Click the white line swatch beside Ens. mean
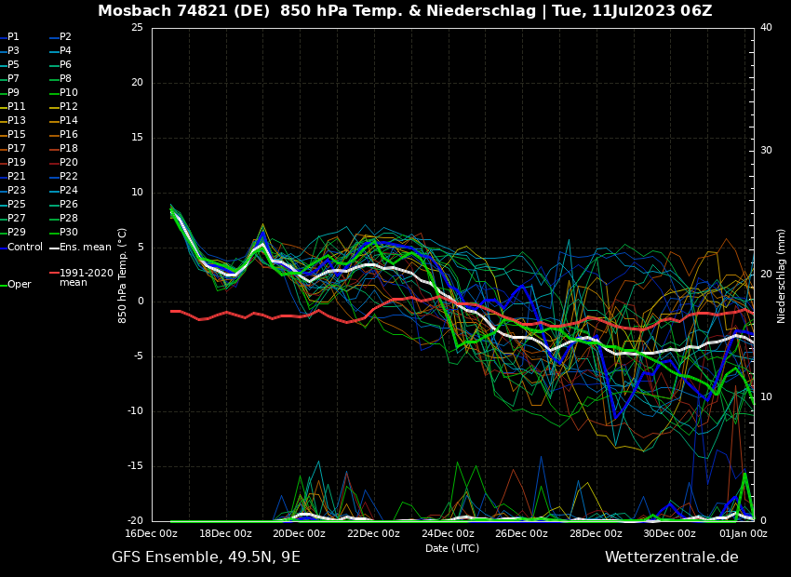Image resolution: width=791 pixels, height=577 pixels. pos(54,248)
